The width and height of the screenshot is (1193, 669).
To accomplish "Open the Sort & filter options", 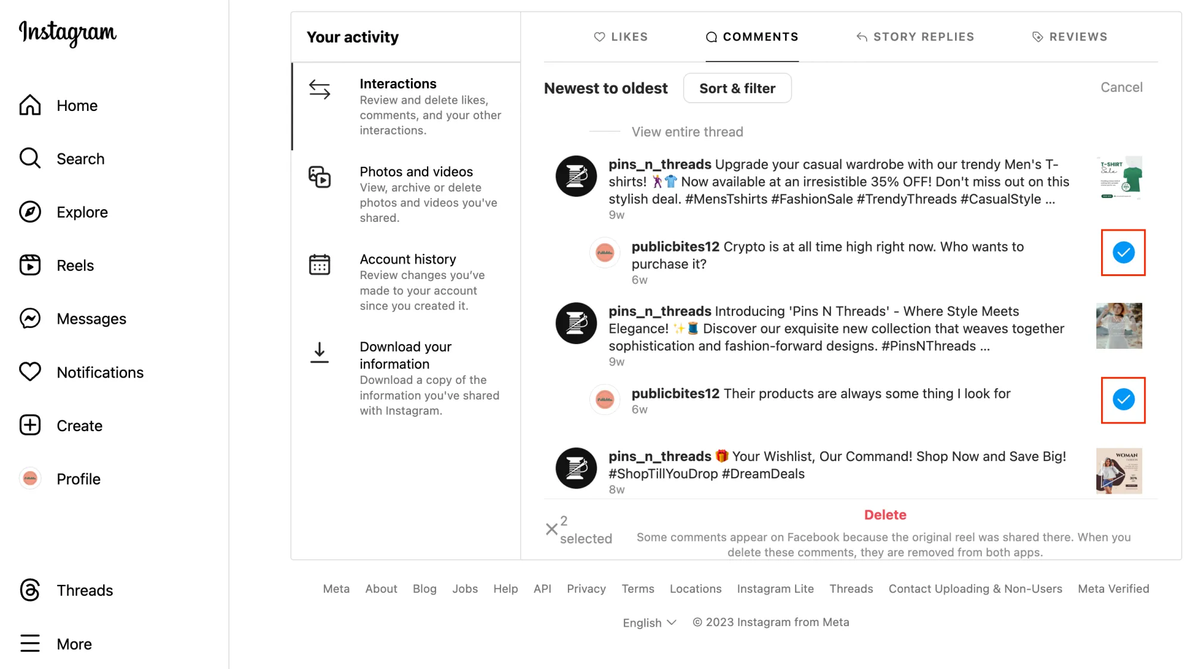I will click(x=737, y=88).
